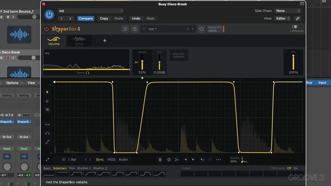Image resolution: width=331 pixels, height=186 pixels.
Task: Select Sync trigger mode
Action: point(100,160)
